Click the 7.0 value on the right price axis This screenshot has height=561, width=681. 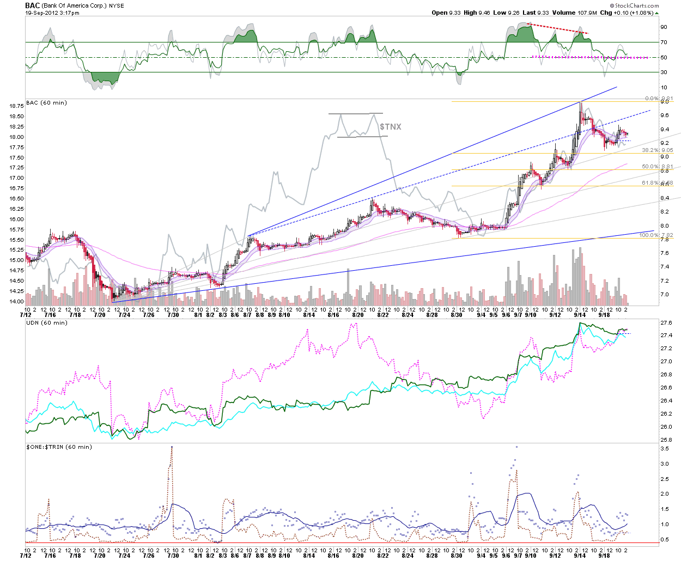coord(665,295)
